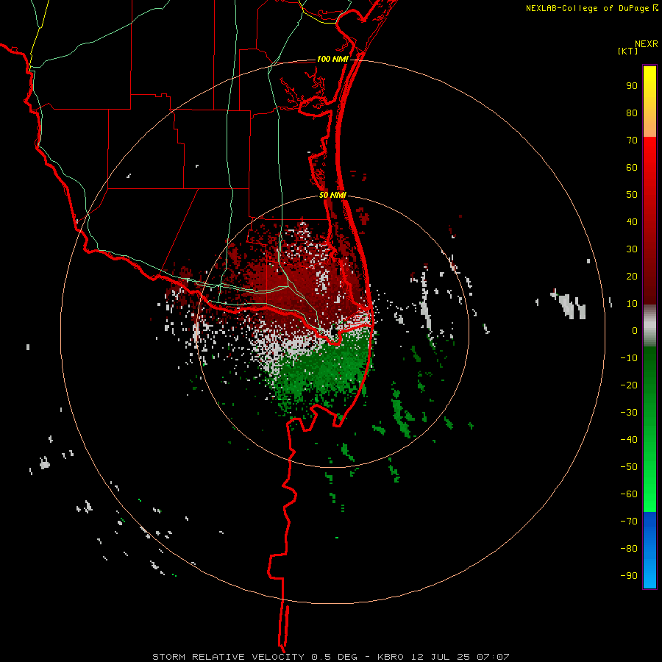662x662 pixels.
Task: Click the -50 value on velocity scale
Action: pos(629,467)
